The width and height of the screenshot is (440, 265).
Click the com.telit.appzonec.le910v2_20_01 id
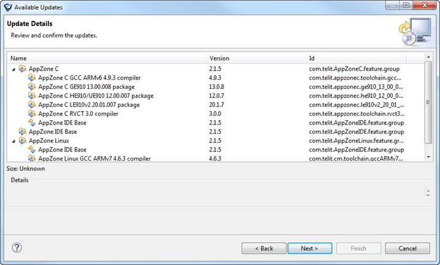pos(357,105)
